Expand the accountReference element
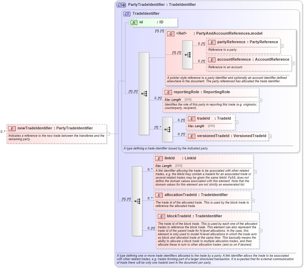This screenshot has width=304, height=268. pos(293,63)
